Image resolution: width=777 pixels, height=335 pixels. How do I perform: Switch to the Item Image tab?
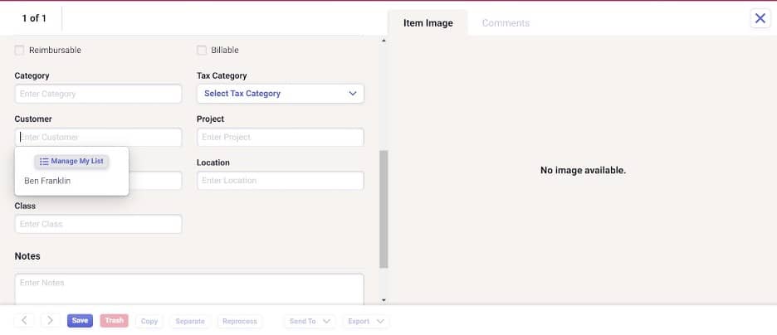[x=428, y=22]
